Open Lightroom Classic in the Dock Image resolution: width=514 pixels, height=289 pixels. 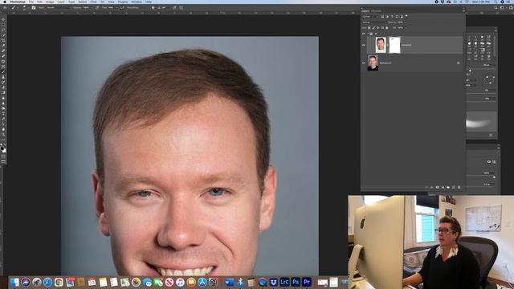pos(284,282)
